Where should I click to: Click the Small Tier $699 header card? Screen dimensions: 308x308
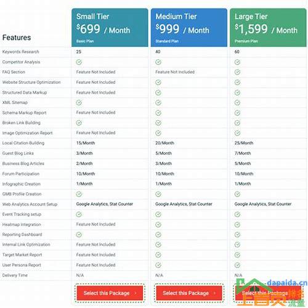click(110, 28)
